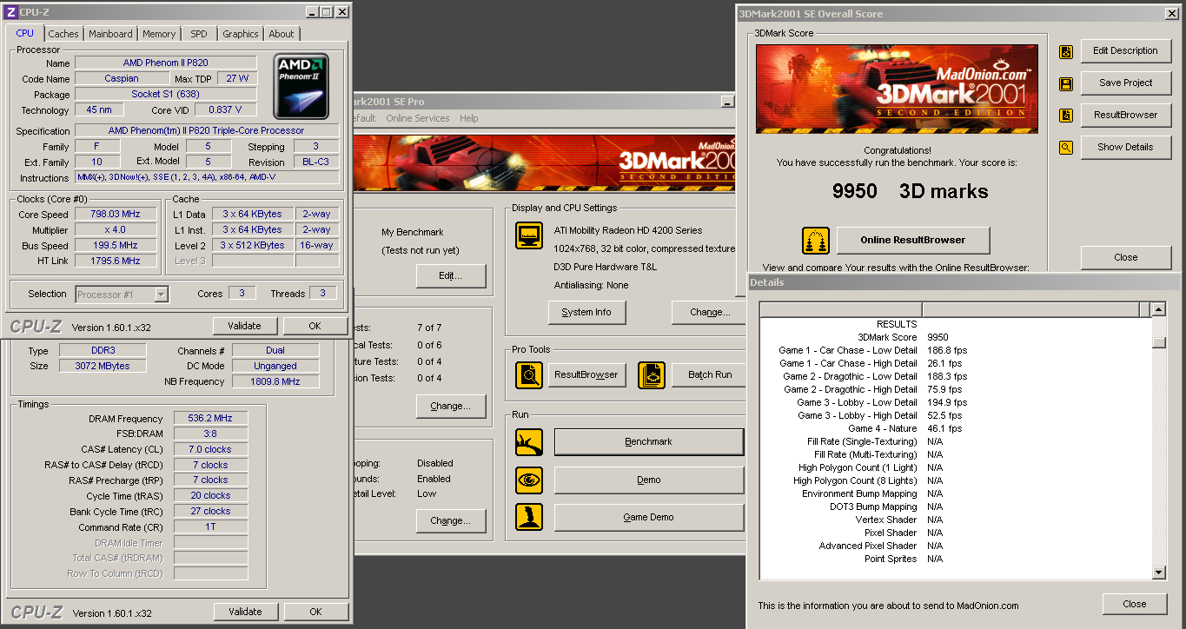Screen dimensions: 1186x629
Task: Click the CPU-Z title bar icon
Action: click(x=10, y=12)
